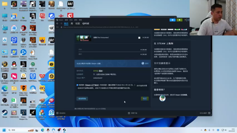Open the QIYUE profile tab
Viewport: 237px width, 133px height.
(x=86, y=24)
